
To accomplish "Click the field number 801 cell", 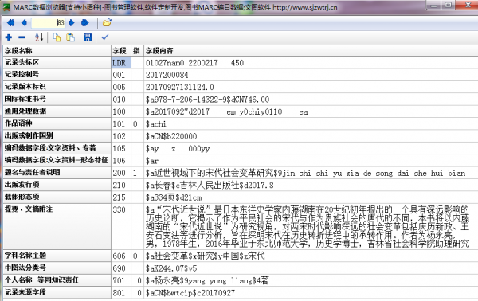I will click(x=121, y=293).
